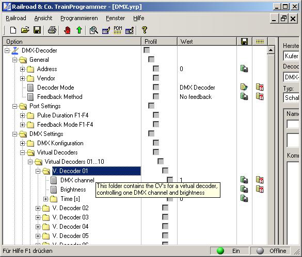302x257 pixels.
Task: Select the Feedback Mode F1-F4 folder
Action: click(x=65, y=125)
